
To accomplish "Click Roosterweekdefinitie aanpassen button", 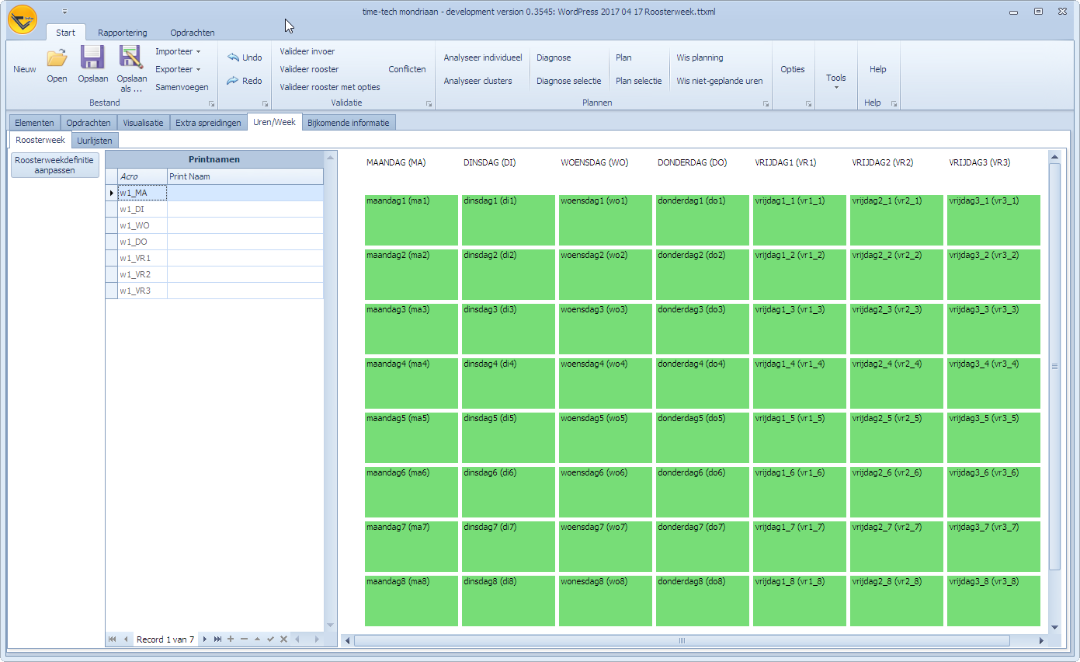I will tap(55, 165).
